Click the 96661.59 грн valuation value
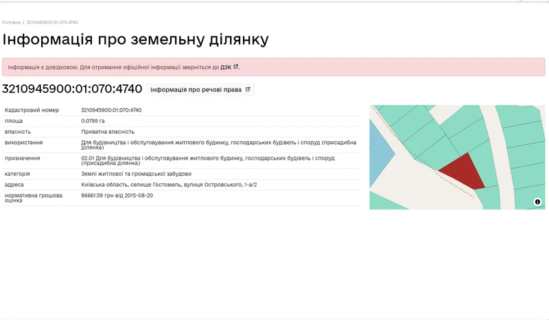 pyautogui.click(x=117, y=196)
